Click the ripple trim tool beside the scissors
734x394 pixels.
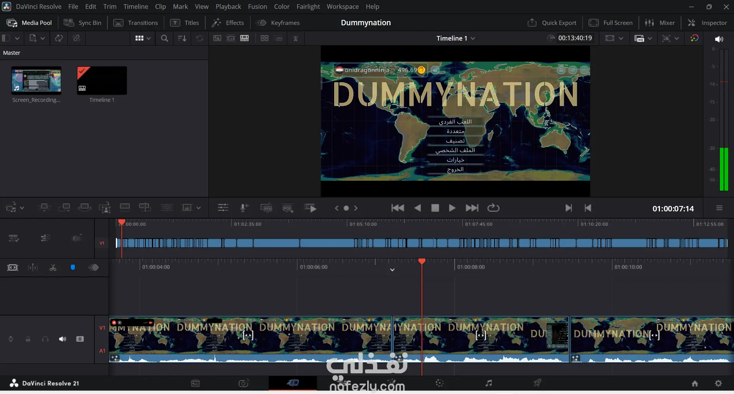tap(33, 268)
